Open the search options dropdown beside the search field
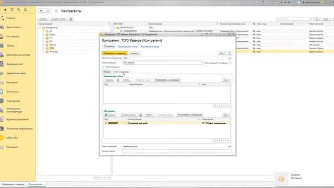Screen dimensions: 334x188 [x=318, y=19]
